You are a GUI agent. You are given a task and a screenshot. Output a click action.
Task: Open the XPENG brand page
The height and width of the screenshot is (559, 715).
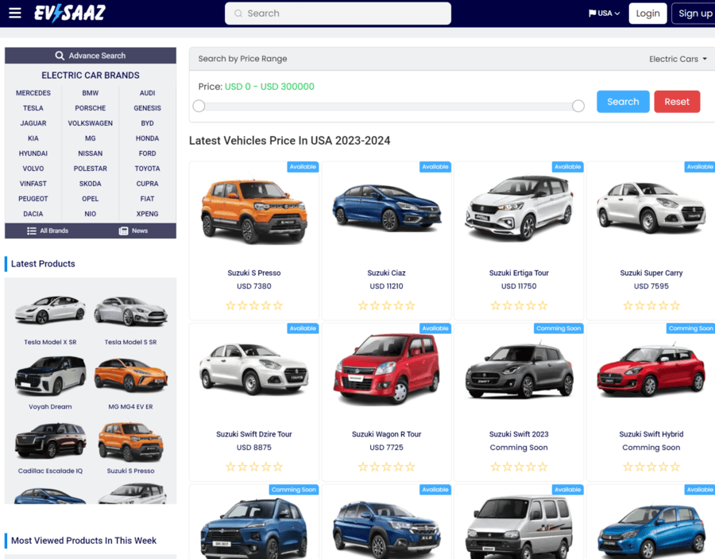[147, 214]
